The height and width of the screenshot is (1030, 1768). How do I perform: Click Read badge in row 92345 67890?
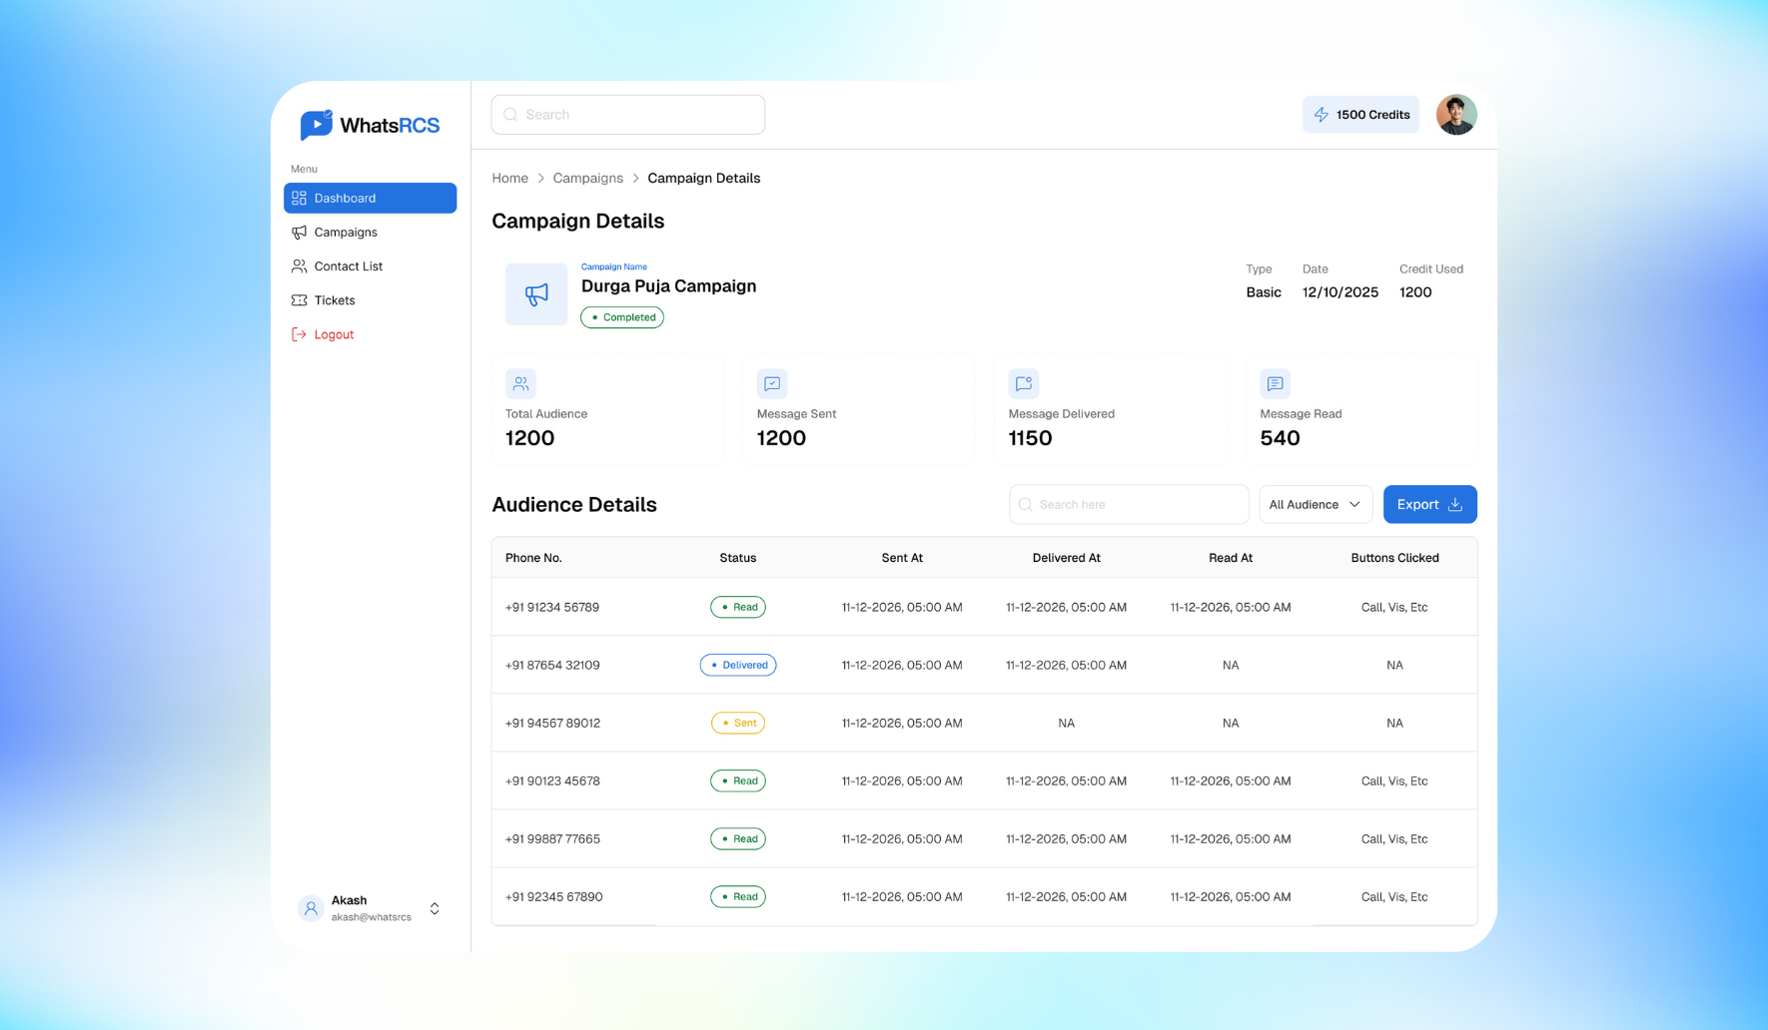click(738, 896)
